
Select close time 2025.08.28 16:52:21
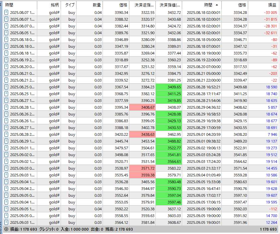203,87
